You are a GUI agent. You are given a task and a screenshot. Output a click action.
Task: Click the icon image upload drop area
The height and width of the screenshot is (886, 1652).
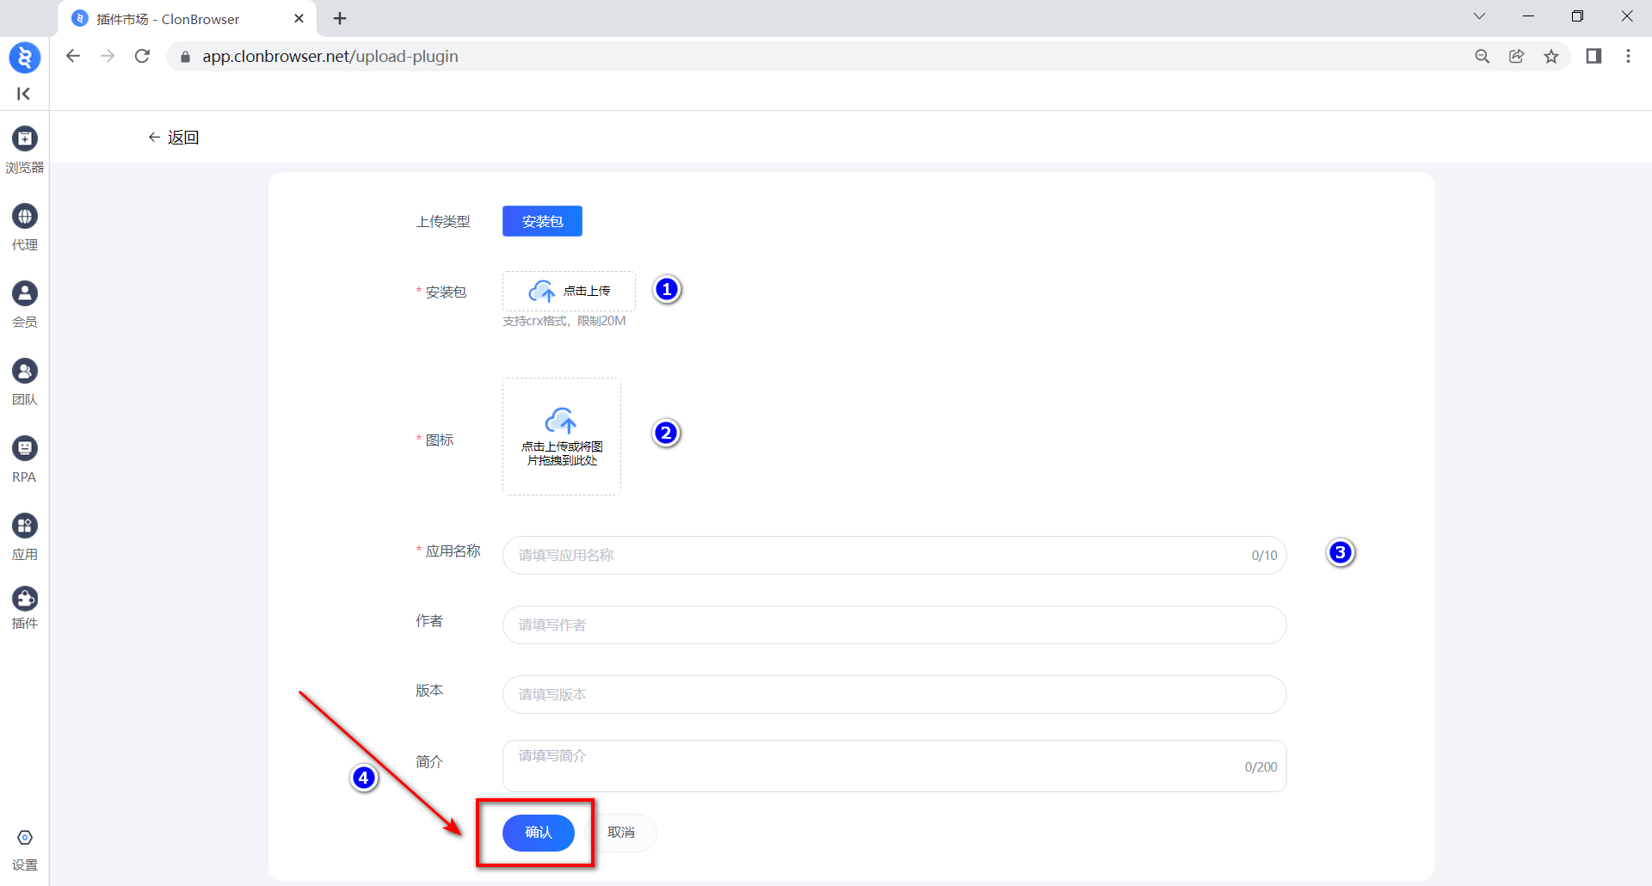click(561, 436)
